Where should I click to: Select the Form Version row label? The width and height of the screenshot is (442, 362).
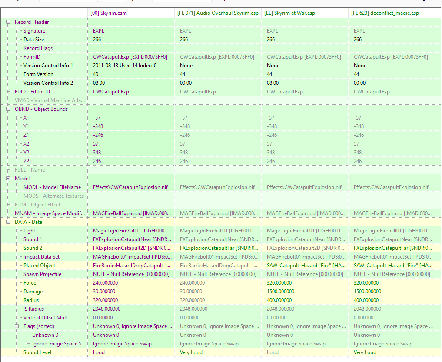38,74
